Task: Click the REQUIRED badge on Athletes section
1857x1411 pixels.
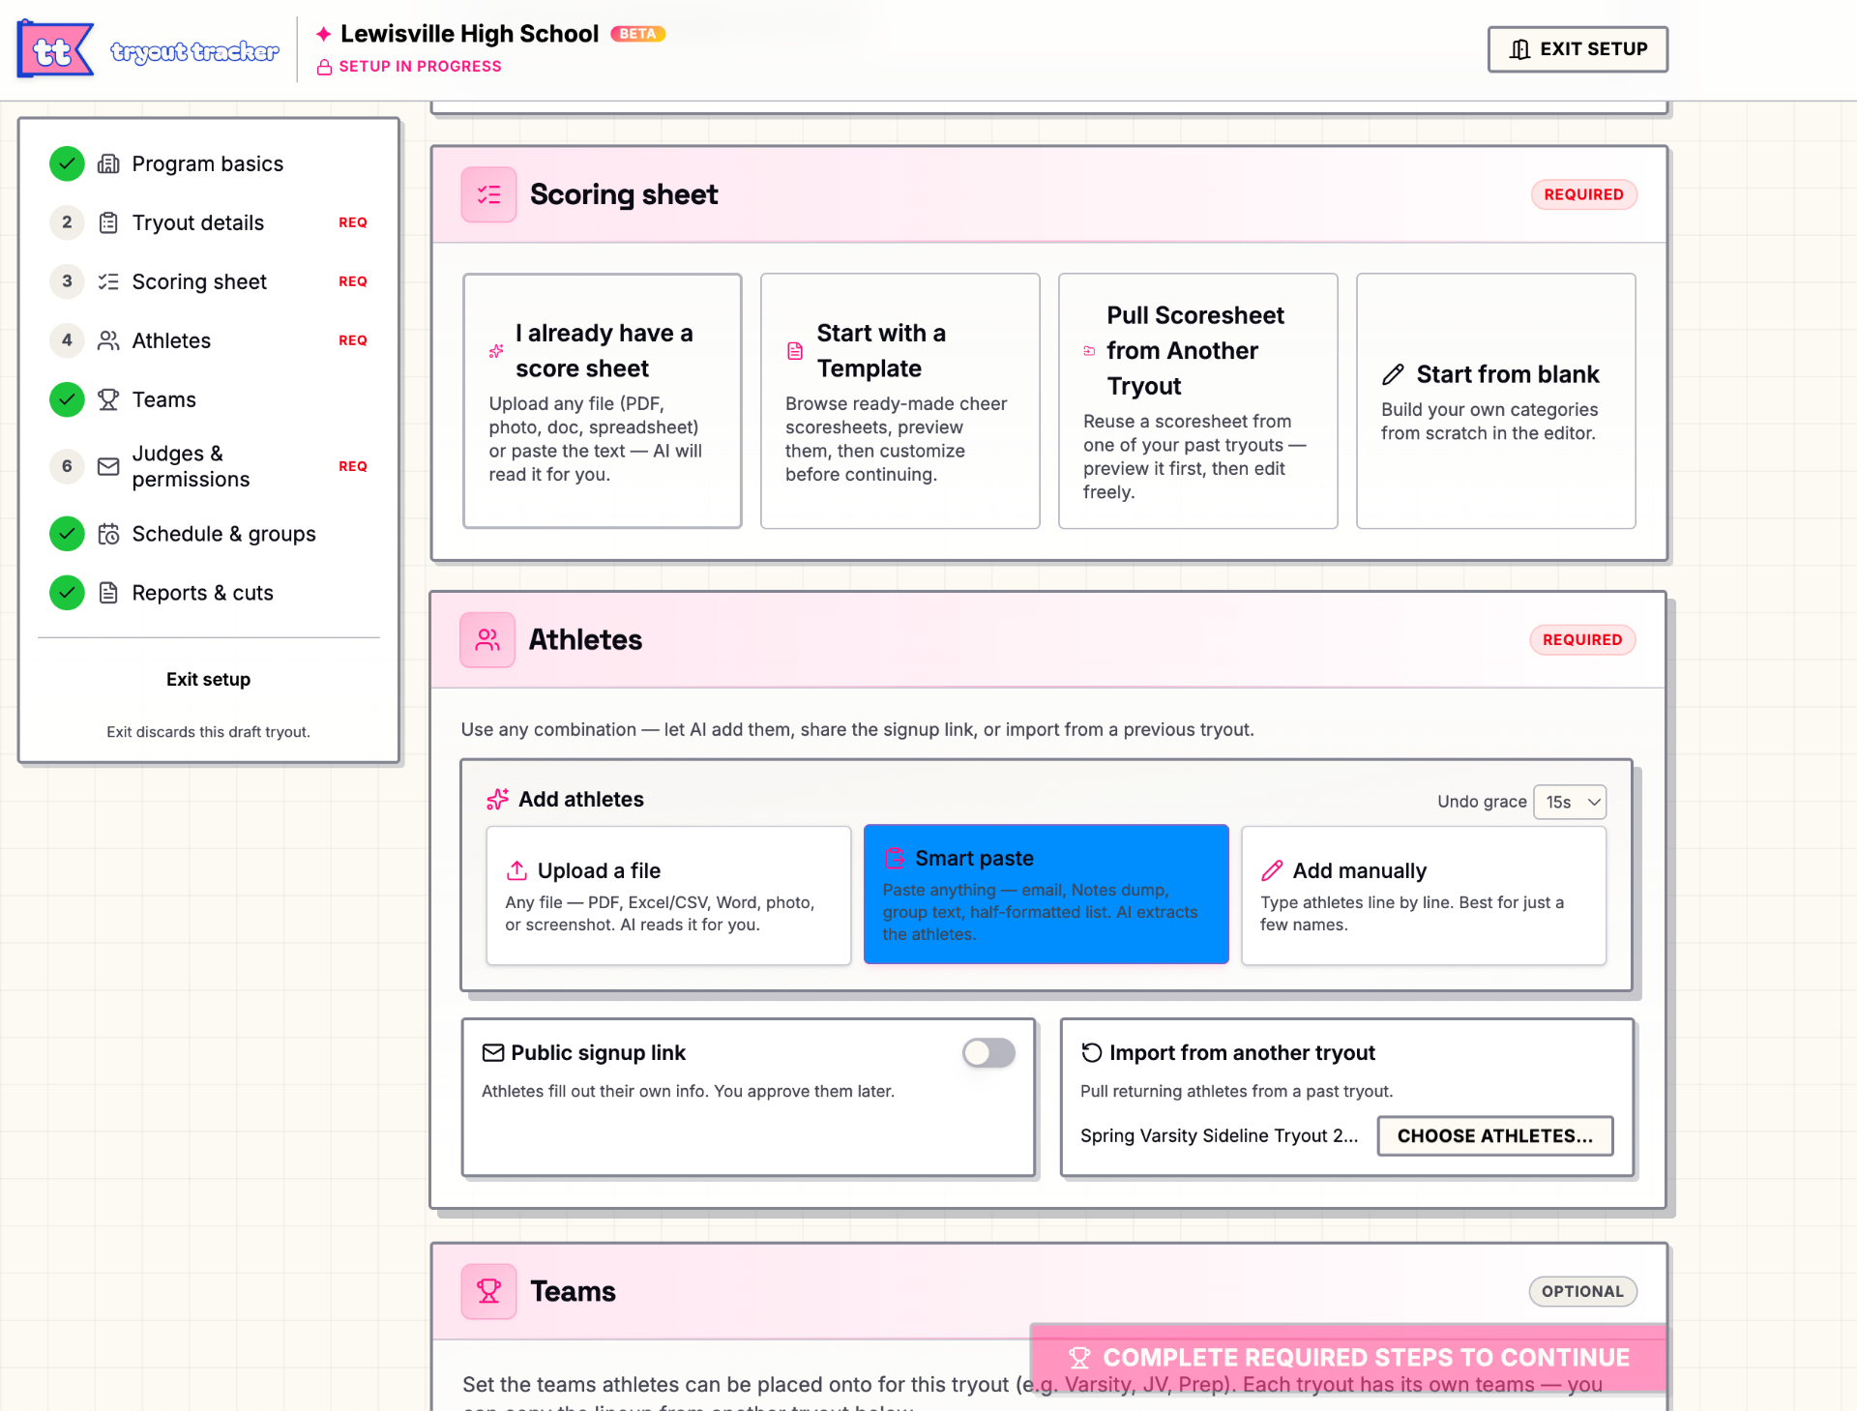Action: click(1582, 639)
